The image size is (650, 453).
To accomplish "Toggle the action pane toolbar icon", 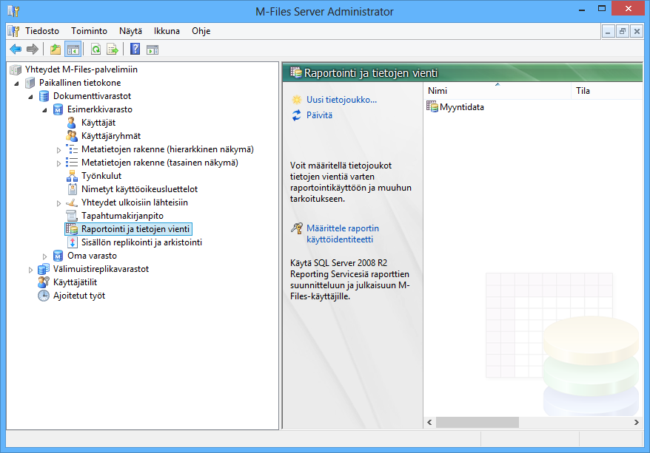I will point(153,50).
